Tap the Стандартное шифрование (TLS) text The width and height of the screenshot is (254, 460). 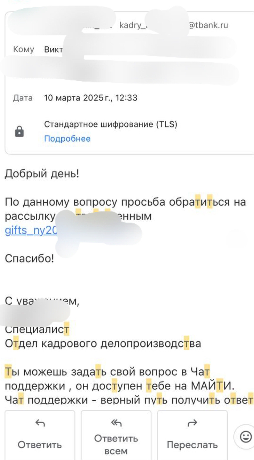tap(111, 124)
